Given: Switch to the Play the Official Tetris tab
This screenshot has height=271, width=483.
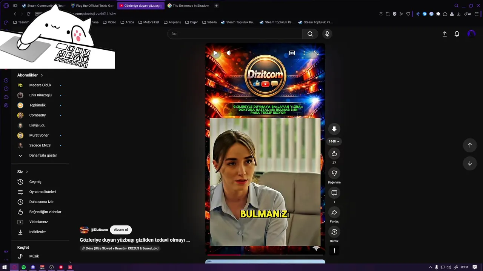Looking at the screenshot, I should click(92, 6).
